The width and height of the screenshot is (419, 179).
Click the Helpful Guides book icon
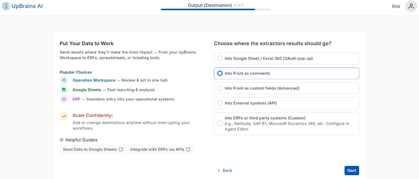(62, 140)
